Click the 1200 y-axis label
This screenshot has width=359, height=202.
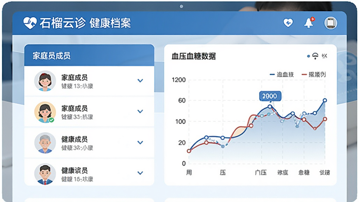click(x=178, y=80)
